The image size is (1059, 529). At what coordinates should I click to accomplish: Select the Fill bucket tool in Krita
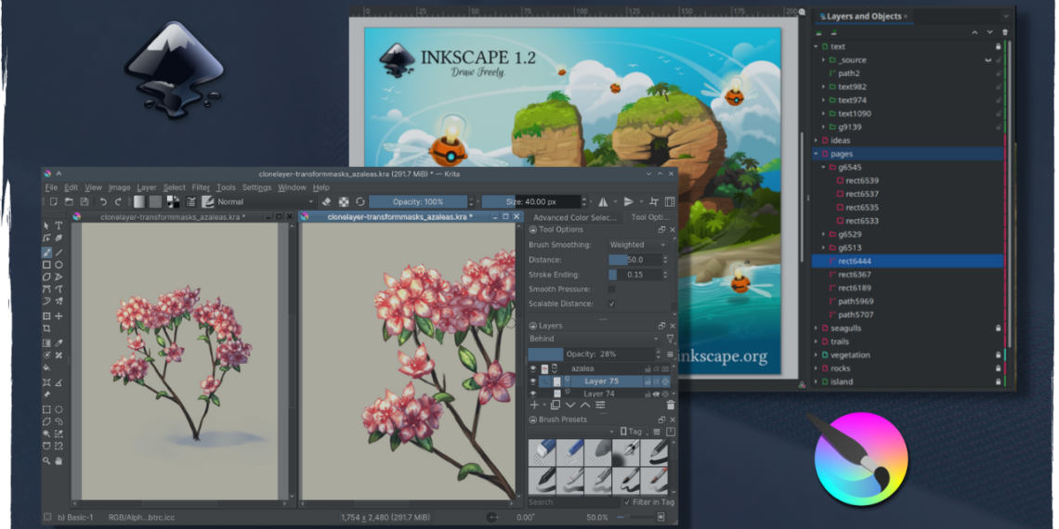point(46,368)
